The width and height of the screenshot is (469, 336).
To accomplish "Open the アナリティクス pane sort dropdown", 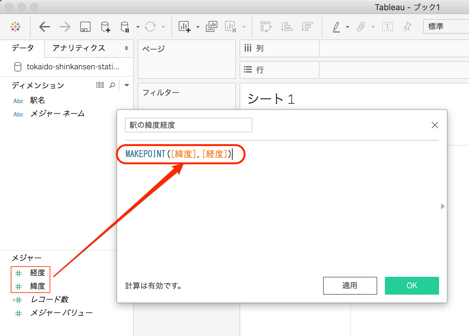I will pyautogui.click(x=126, y=48).
